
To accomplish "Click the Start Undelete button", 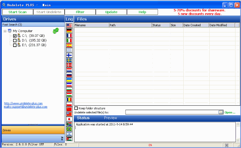I will [49, 12].
